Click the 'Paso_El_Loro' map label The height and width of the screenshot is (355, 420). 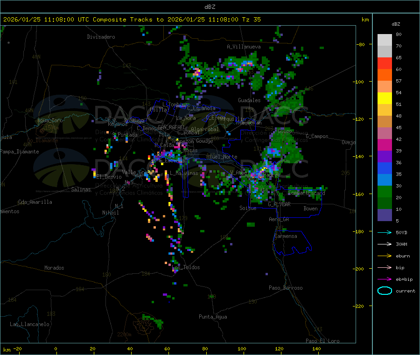point(322,341)
